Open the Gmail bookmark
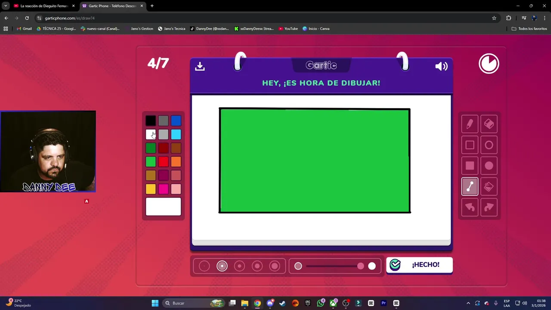The width and height of the screenshot is (551, 310). coord(24,29)
